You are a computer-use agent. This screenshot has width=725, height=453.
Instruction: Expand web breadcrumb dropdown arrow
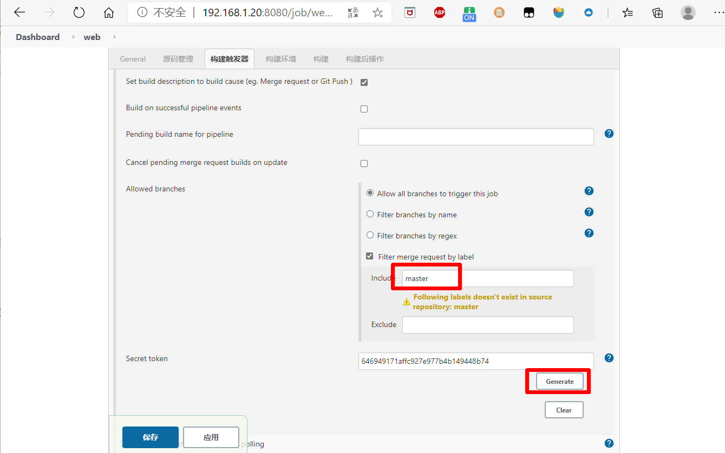tap(114, 37)
